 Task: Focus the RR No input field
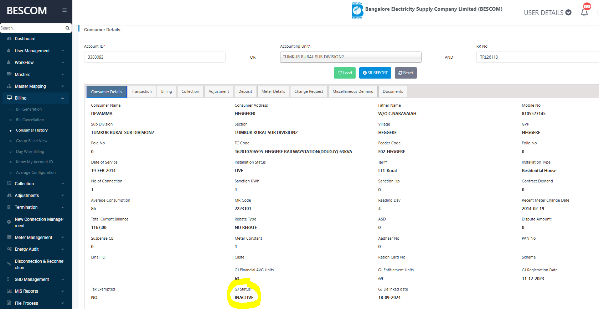537,57
